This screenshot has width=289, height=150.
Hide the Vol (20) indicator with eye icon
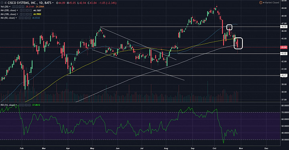[14, 7]
